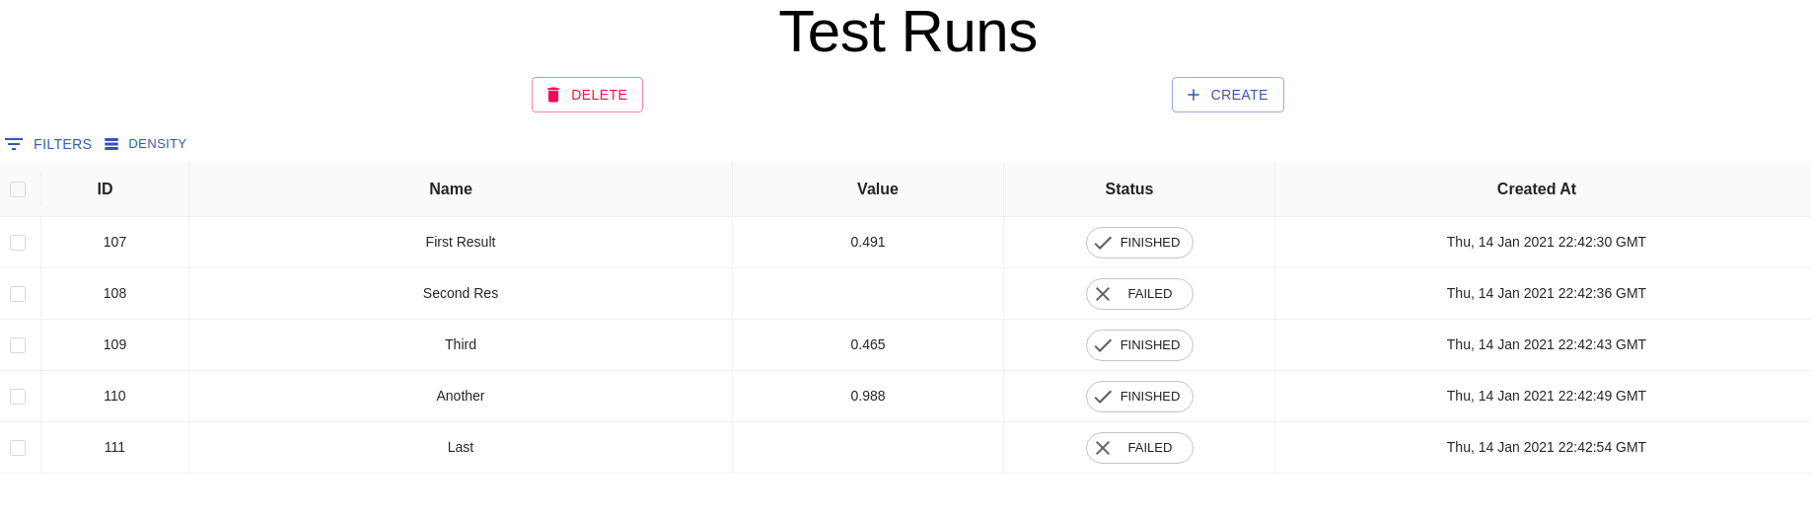Viewport: 1811px width, 518px height.
Task: Click the Value column header
Action: coord(877,189)
